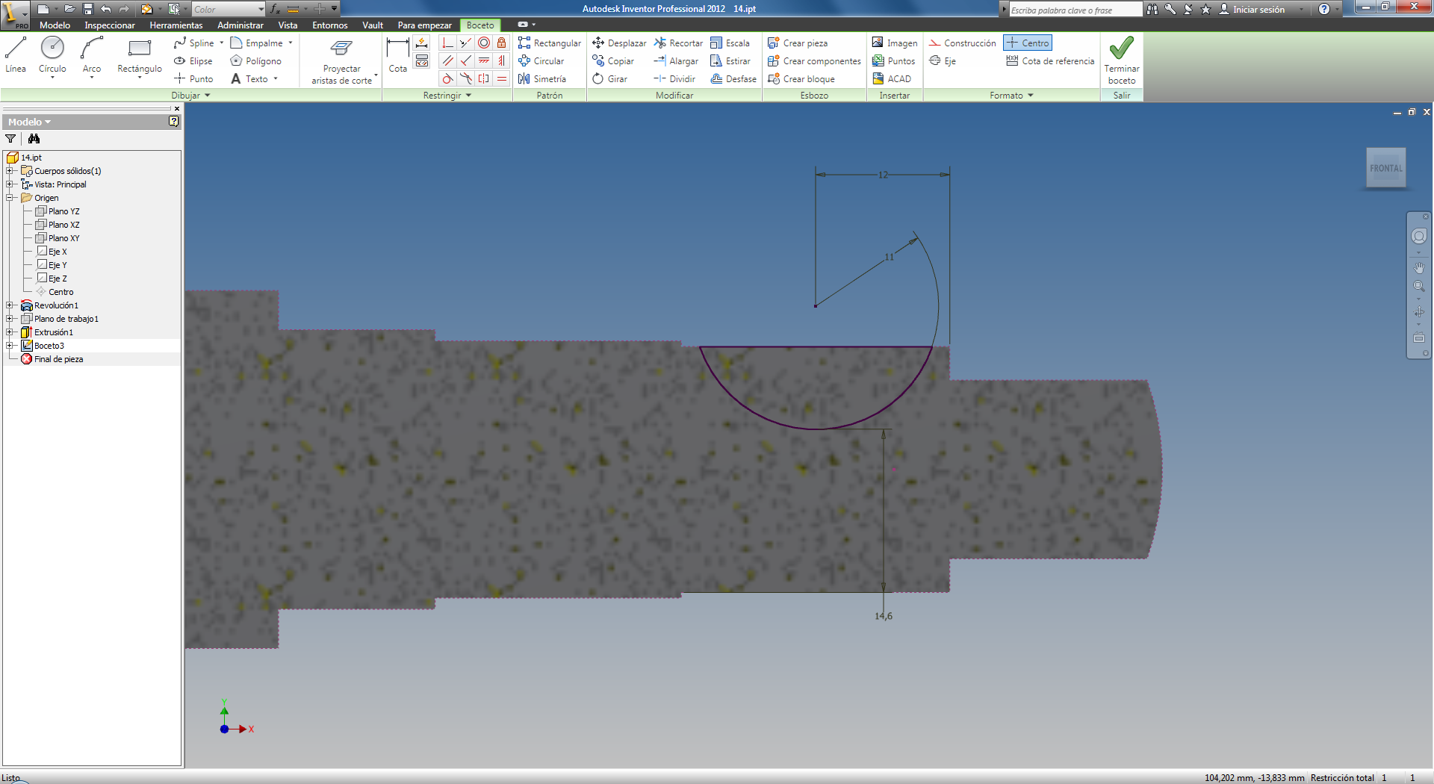Open the Administrar ribbon tab
This screenshot has width=1434, height=784.
point(240,25)
